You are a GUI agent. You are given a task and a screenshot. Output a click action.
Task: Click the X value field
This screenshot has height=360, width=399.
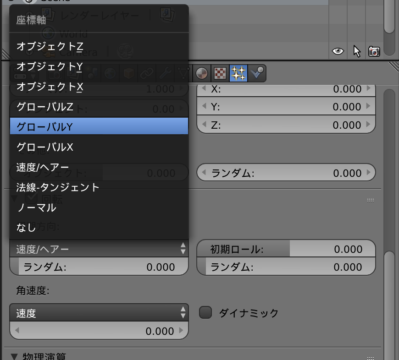(286, 90)
